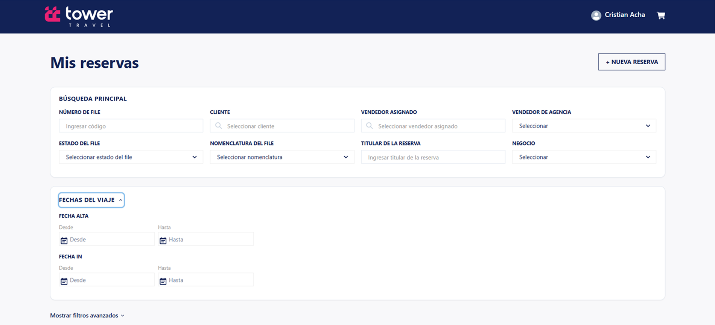The height and width of the screenshot is (325, 715).
Task: Open Estado del File dropdown
Action: (x=131, y=157)
